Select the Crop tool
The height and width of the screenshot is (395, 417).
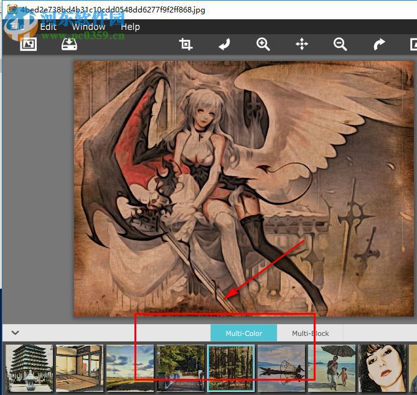(x=186, y=44)
